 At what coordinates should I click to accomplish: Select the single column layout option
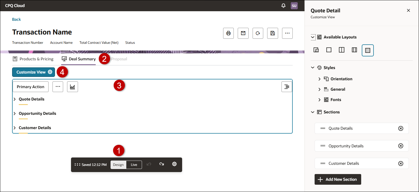pyautogui.click(x=329, y=50)
